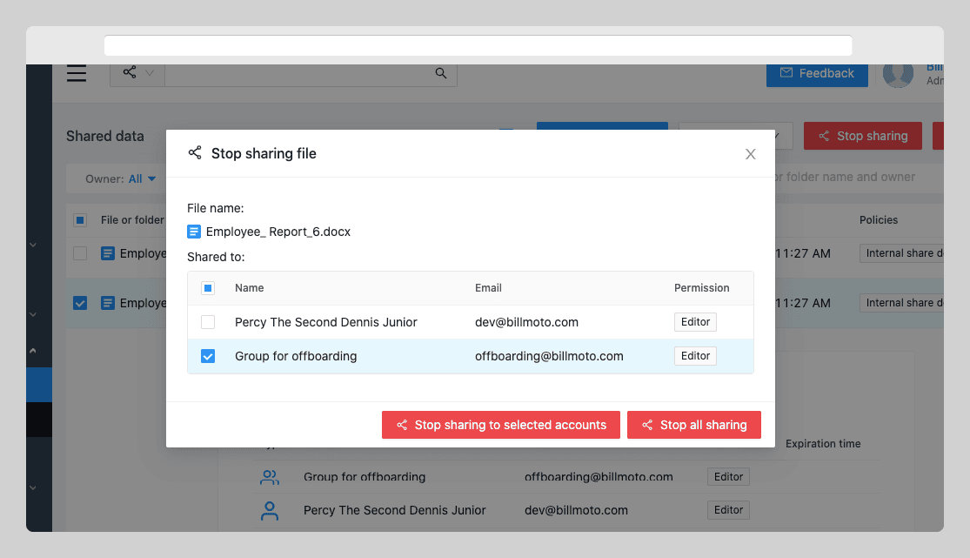The width and height of the screenshot is (970, 558).
Task: Click the person icon beside Percy The Second
Action: coord(269,510)
